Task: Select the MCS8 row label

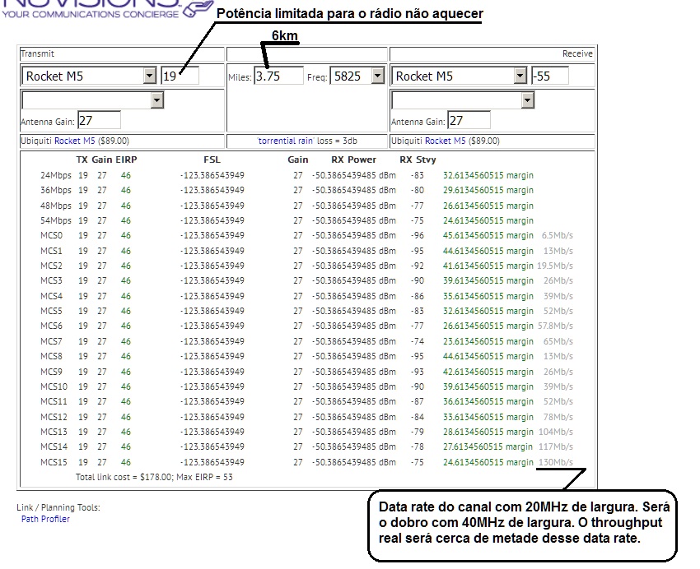Action: 51,357
